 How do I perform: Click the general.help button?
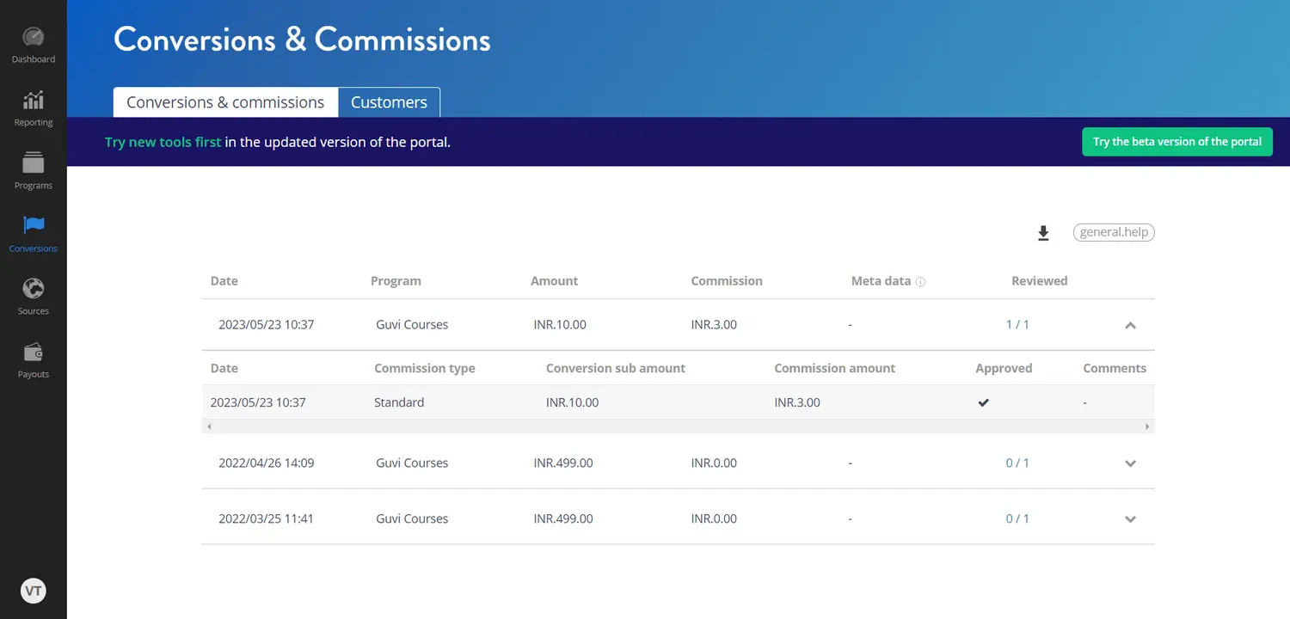point(1114,232)
